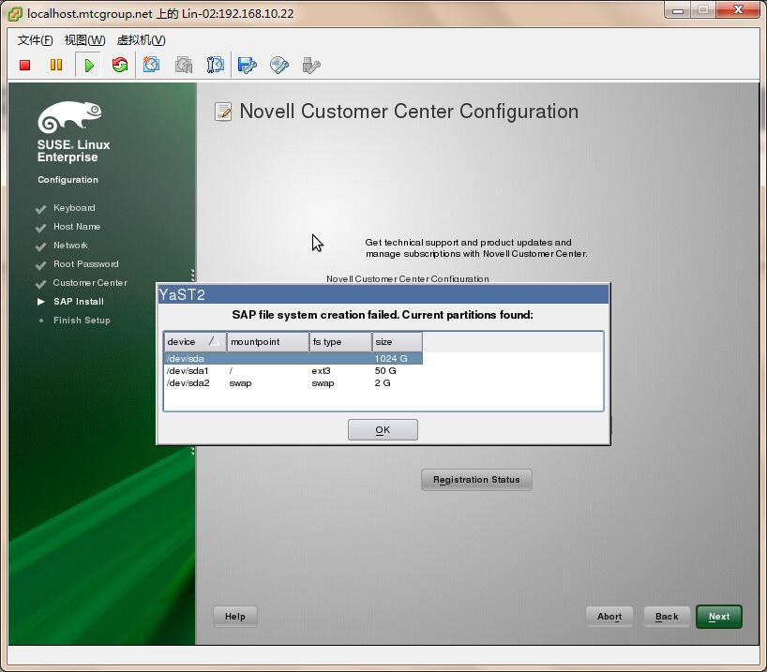
Task: Open Snapshot Manager from the toolbar
Action: pos(216,65)
